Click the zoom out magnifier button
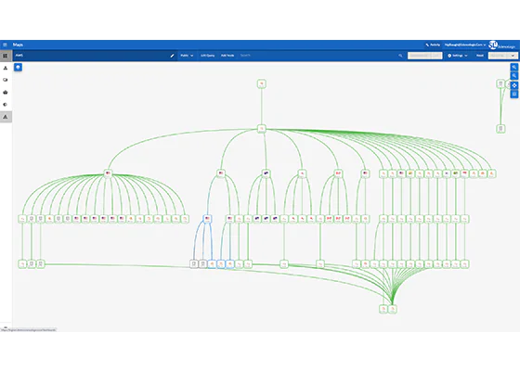 [x=514, y=76]
